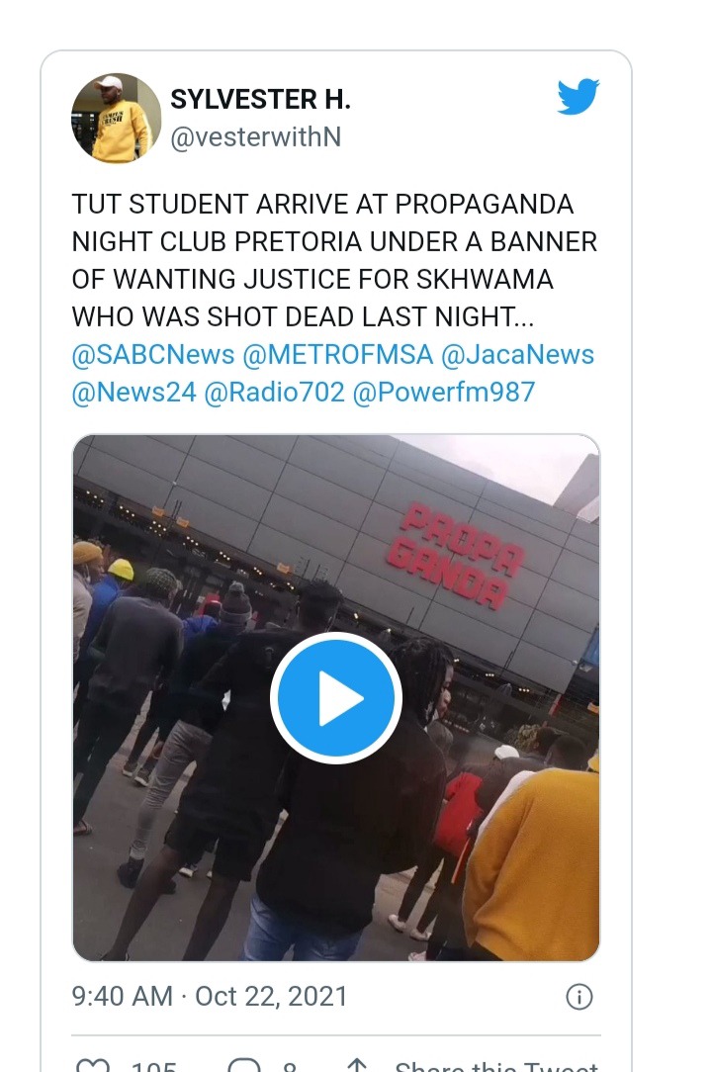Click the Twitter bird logo icon

[x=578, y=96]
